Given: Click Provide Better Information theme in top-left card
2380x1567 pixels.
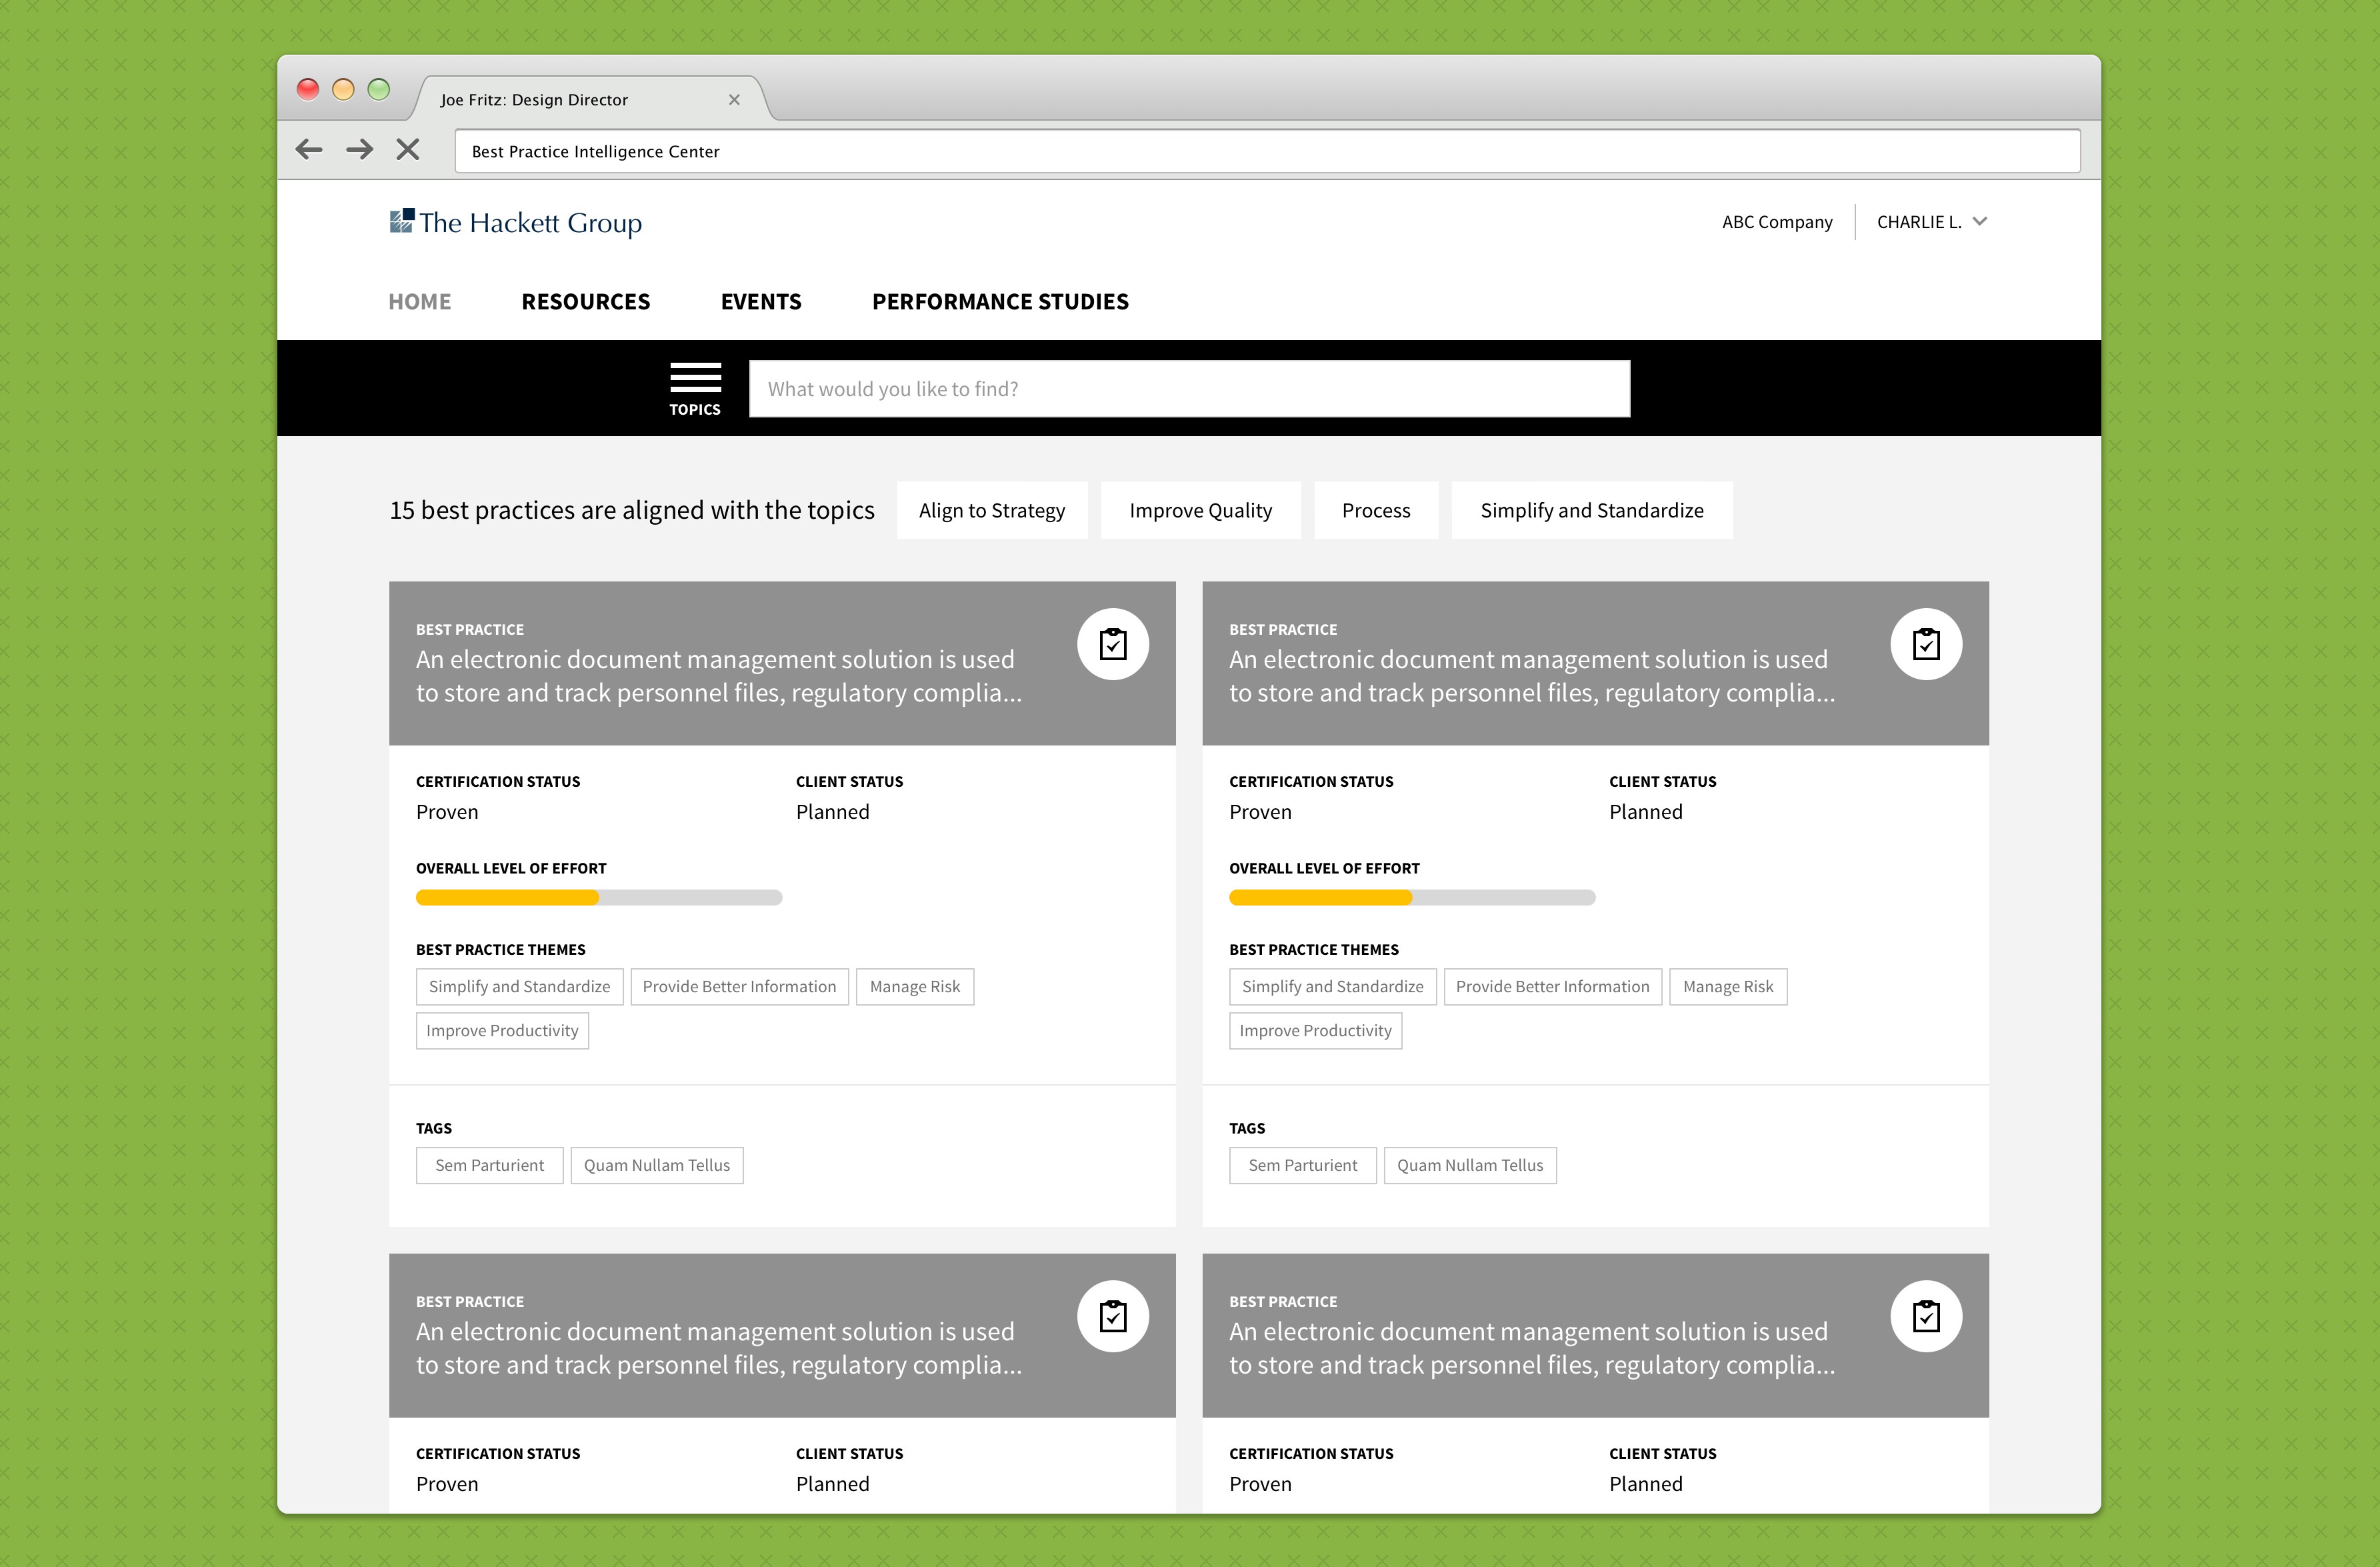Looking at the screenshot, I should point(740,987).
